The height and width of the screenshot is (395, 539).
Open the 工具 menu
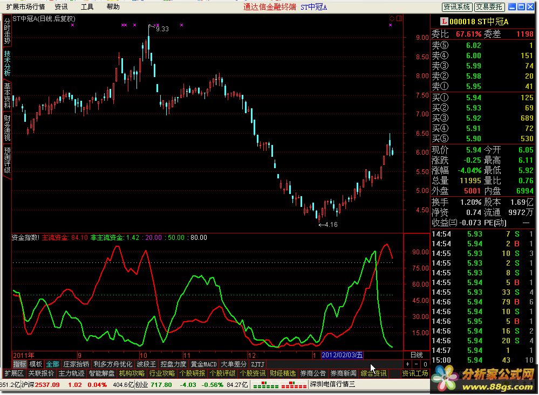pos(87,7)
